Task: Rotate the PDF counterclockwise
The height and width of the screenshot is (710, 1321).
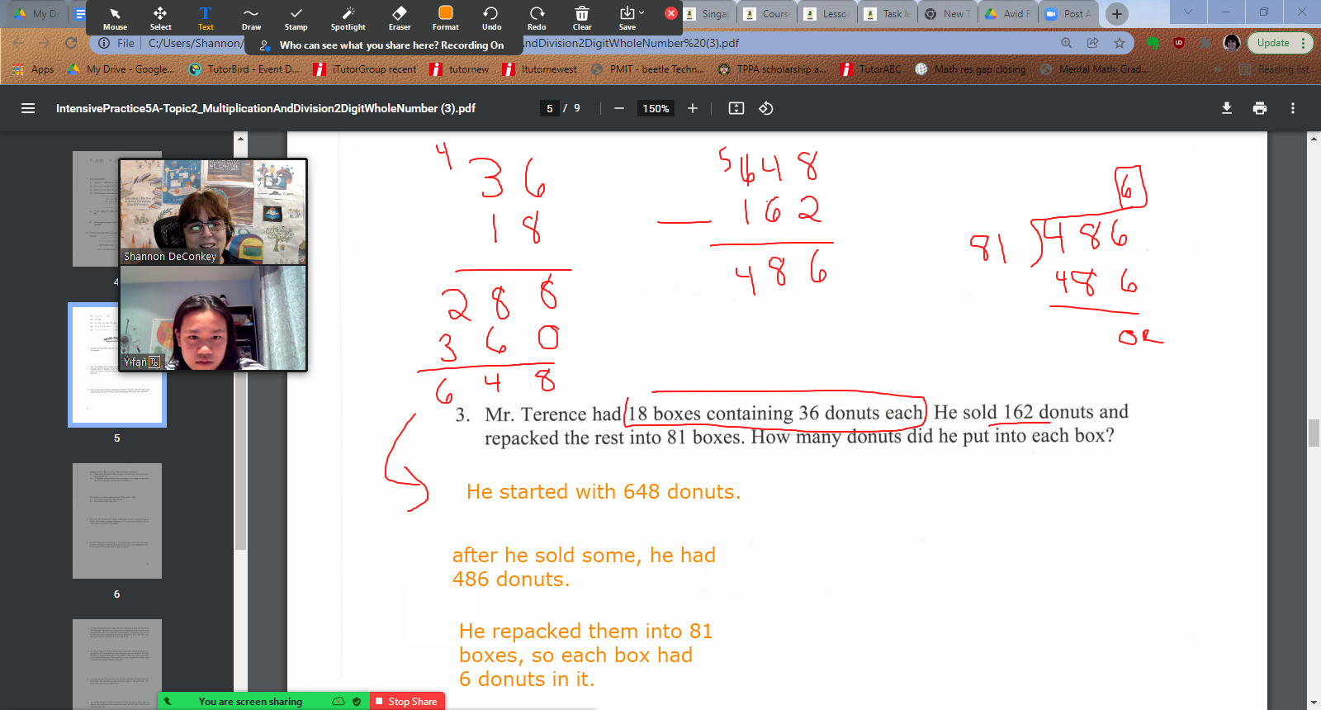Action: click(x=766, y=108)
